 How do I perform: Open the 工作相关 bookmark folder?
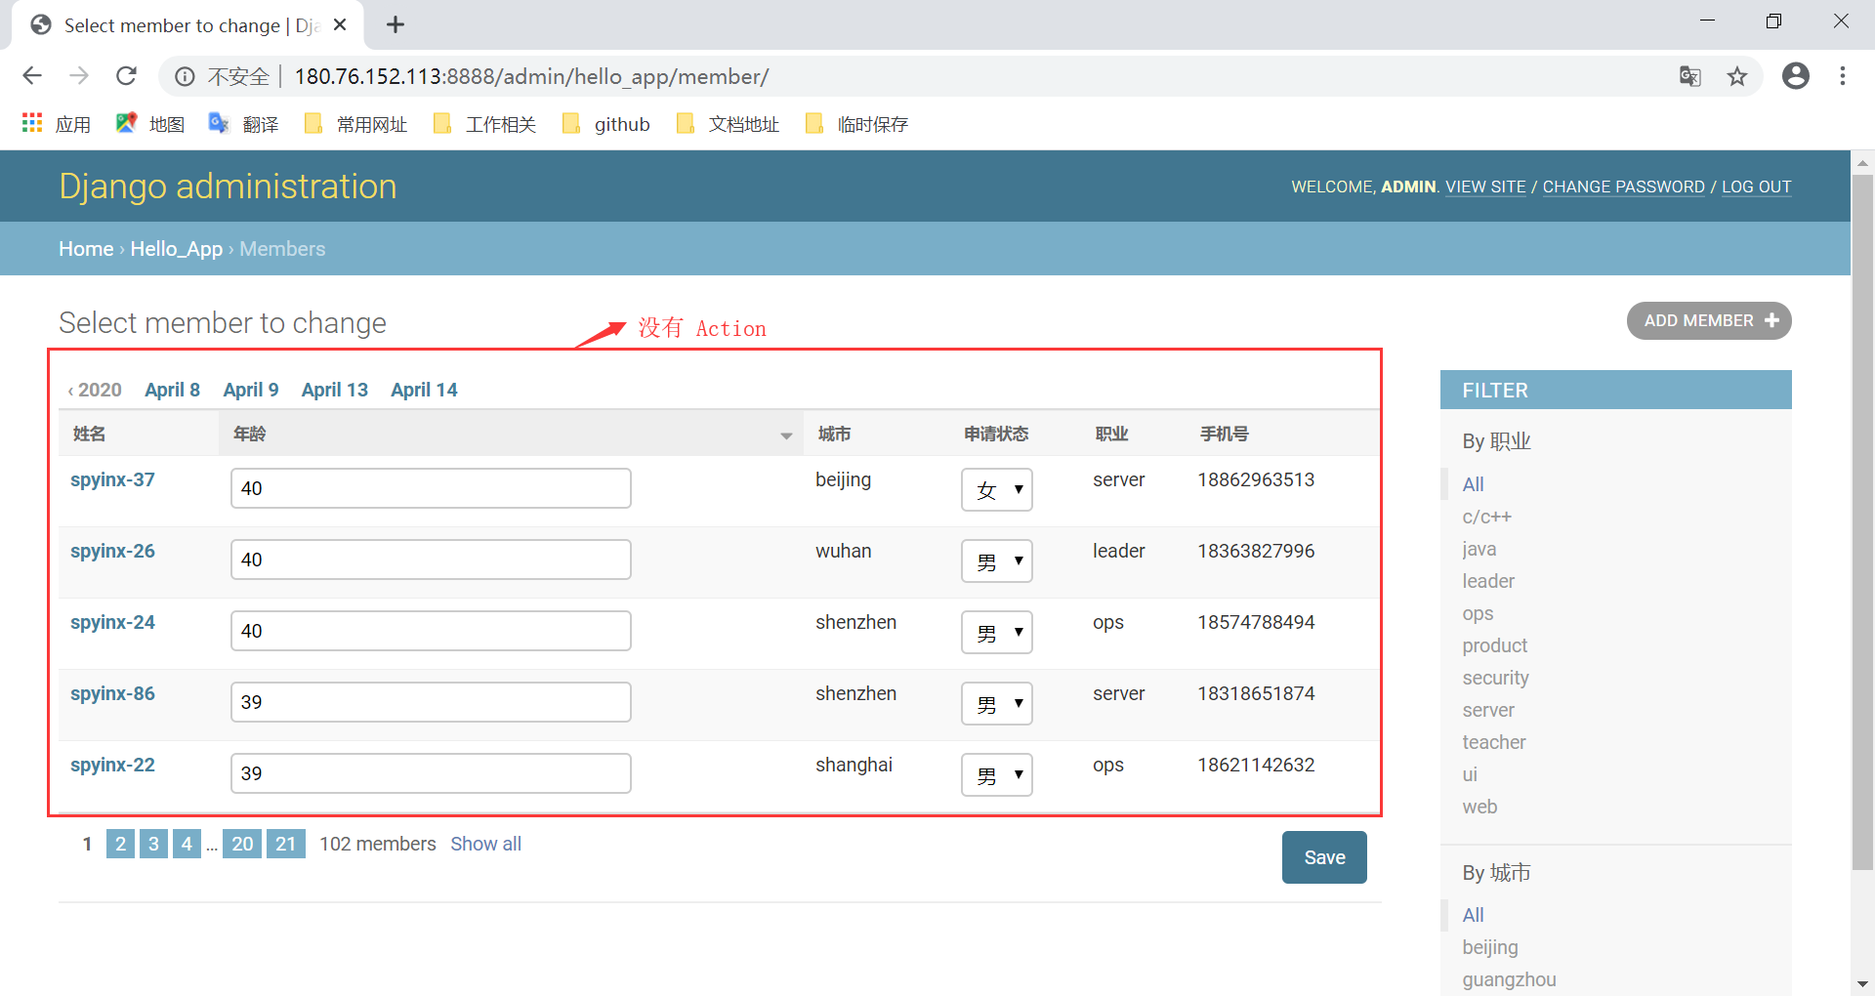pyautogui.click(x=484, y=124)
